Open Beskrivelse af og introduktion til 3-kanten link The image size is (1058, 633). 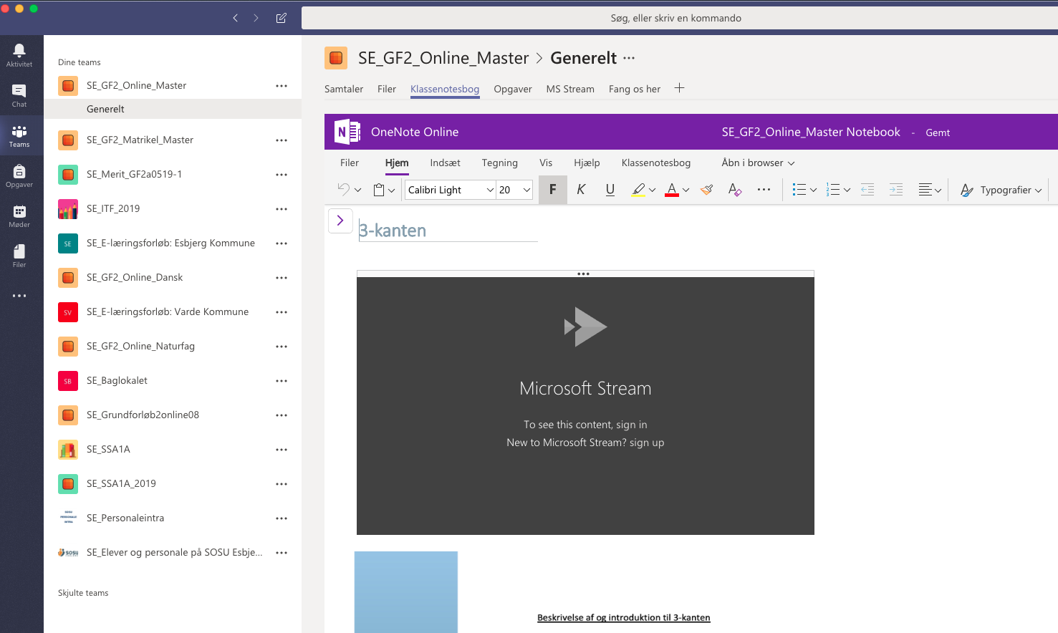(x=624, y=618)
